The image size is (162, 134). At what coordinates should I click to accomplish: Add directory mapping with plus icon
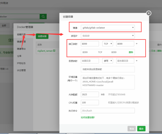point(137,61)
